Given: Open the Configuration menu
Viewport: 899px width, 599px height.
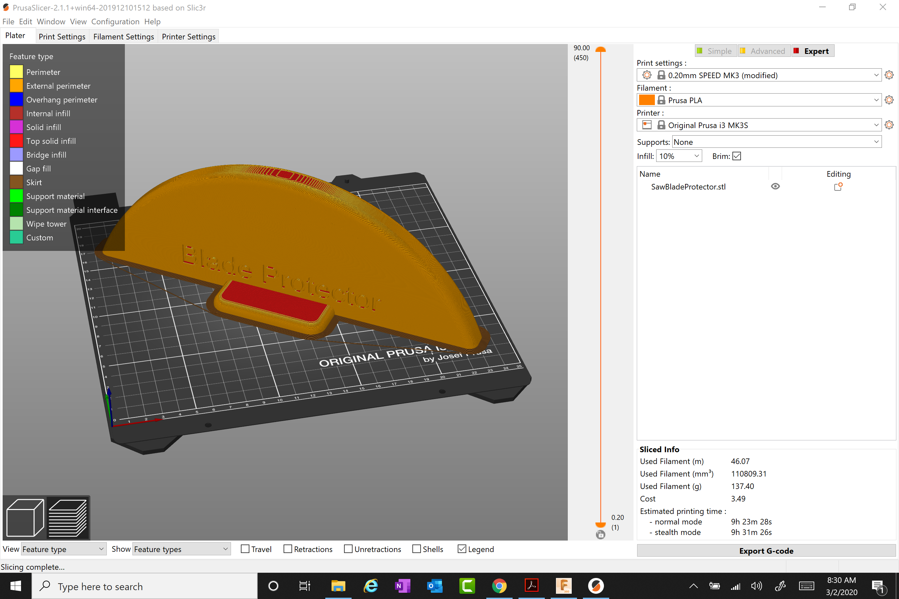Looking at the screenshot, I should (115, 21).
